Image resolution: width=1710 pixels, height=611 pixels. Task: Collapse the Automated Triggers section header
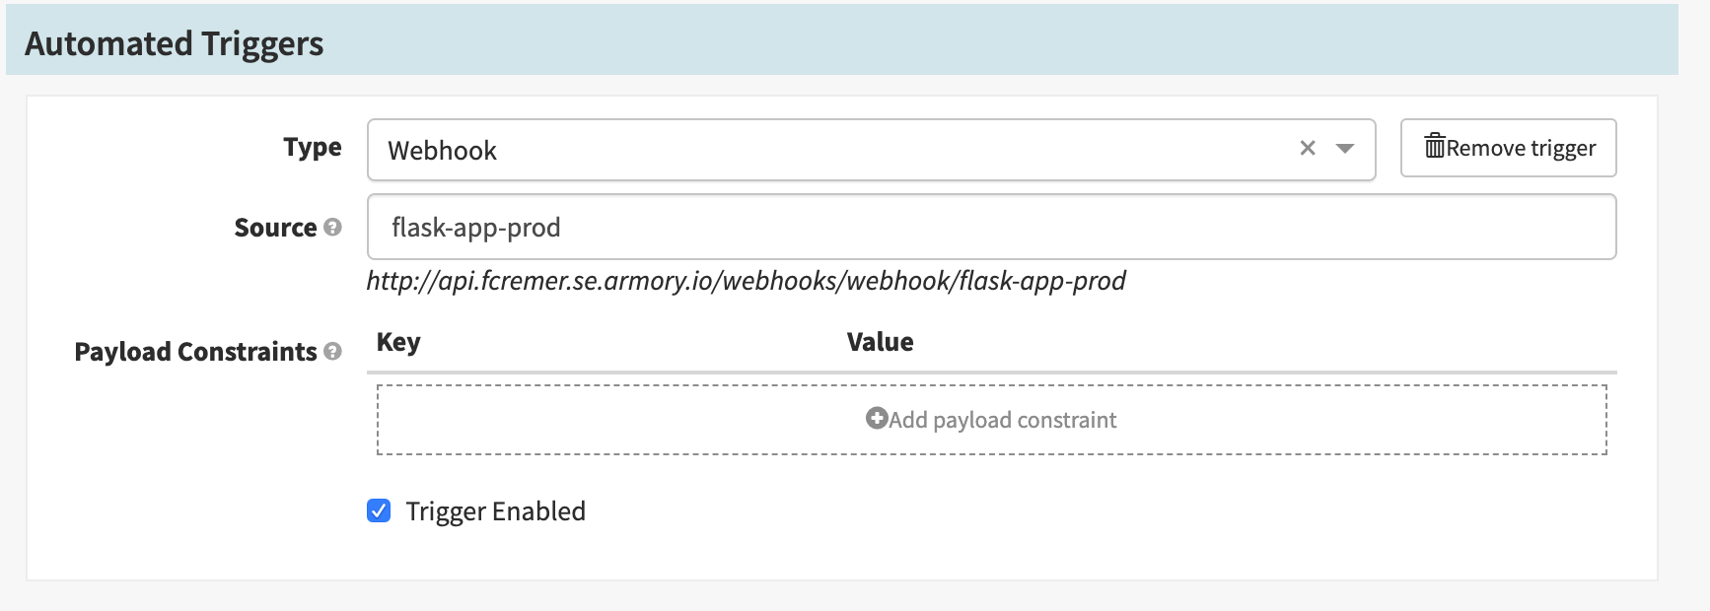174,43
